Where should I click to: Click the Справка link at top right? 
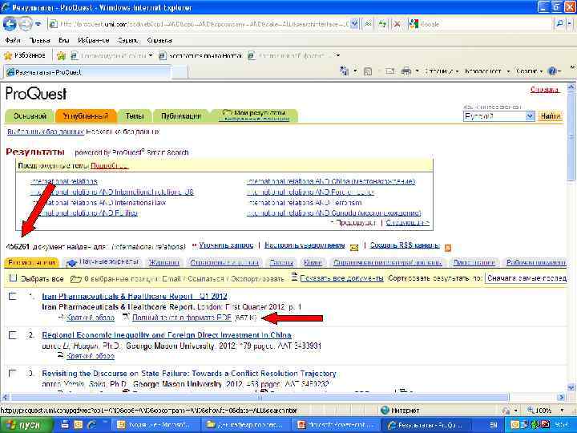tap(545, 90)
